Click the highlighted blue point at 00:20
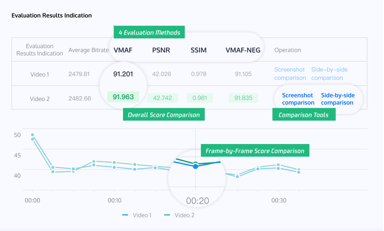Image resolution: width=384 pixels, height=231 pixels. tap(196, 167)
